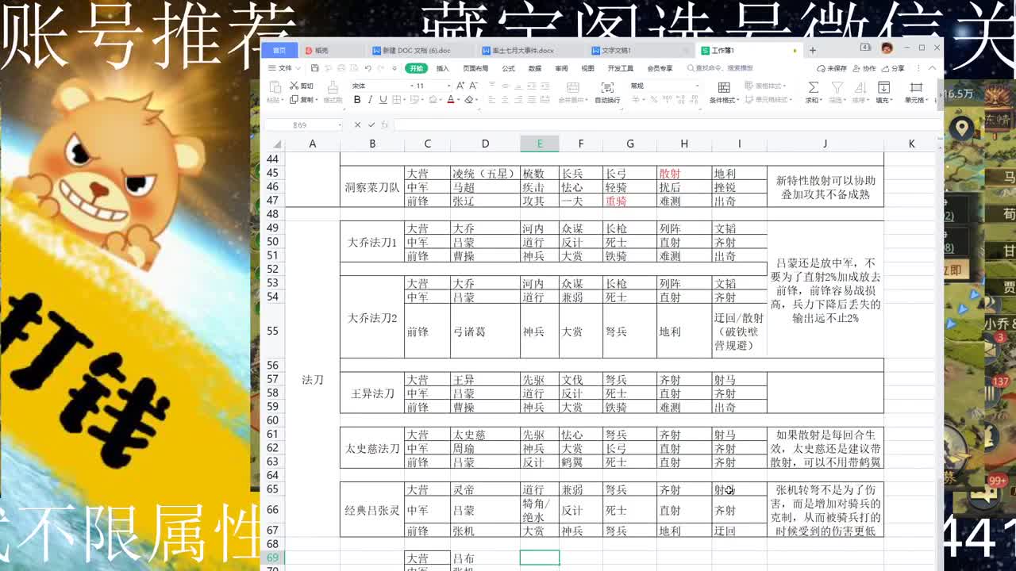Toggle Bold formatting

357,100
